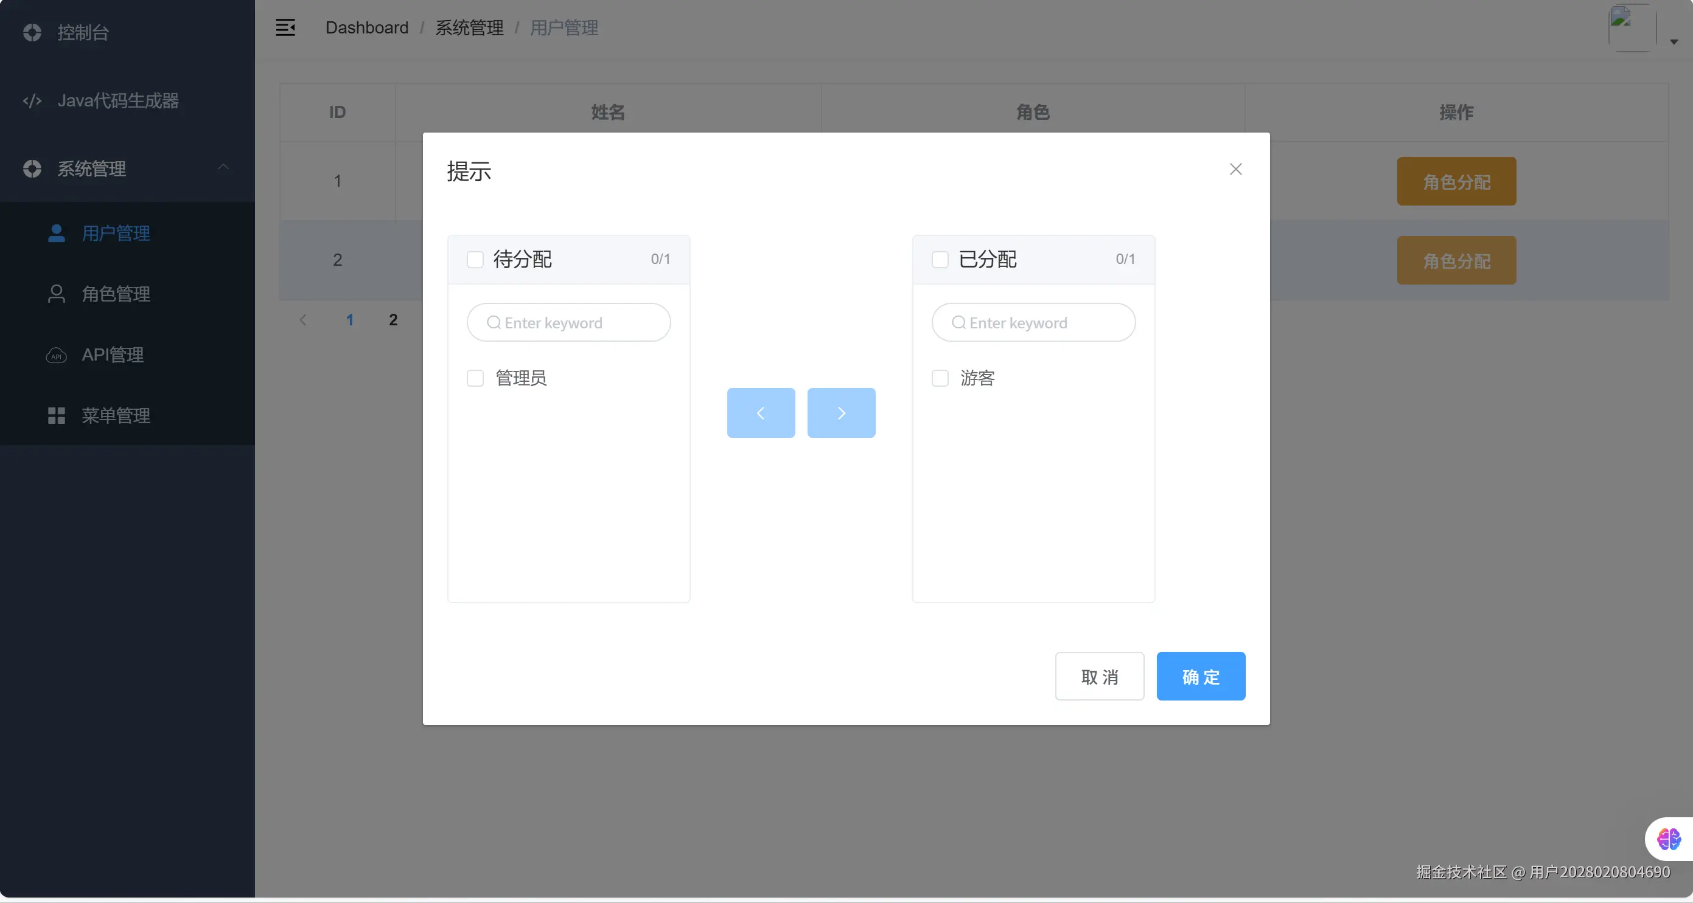Open Java代码生成器 menu item
The width and height of the screenshot is (1693, 903).
click(x=118, y=100)
